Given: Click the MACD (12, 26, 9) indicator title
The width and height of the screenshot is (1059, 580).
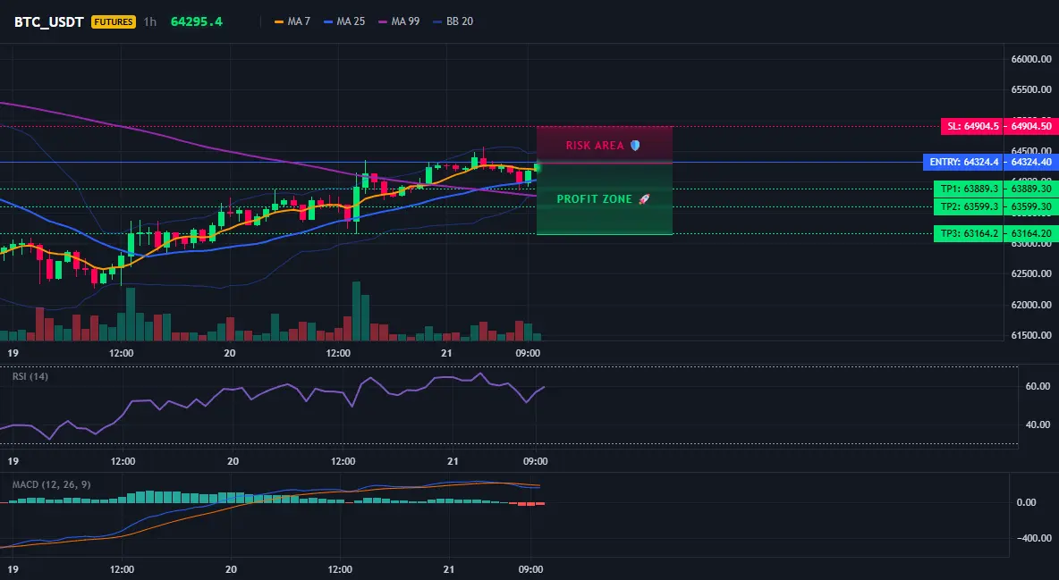Looking at the screenshot, I should [51, 484].
